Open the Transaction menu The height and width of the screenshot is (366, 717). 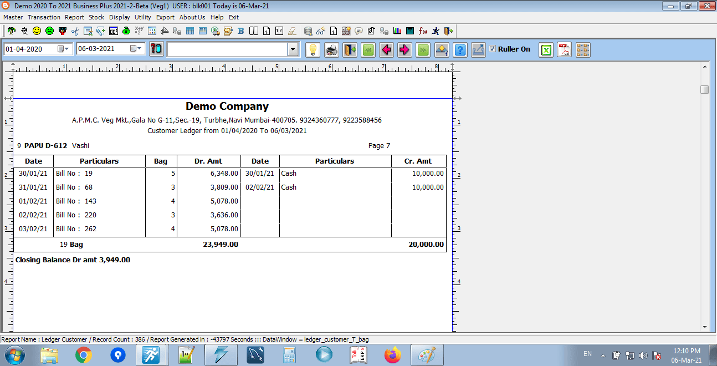(44, 17)
